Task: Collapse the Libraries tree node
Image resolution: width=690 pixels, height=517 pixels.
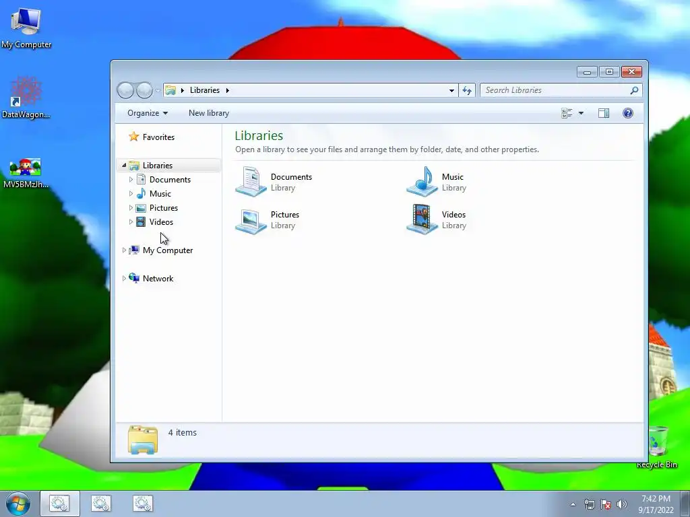Action: 124,166
